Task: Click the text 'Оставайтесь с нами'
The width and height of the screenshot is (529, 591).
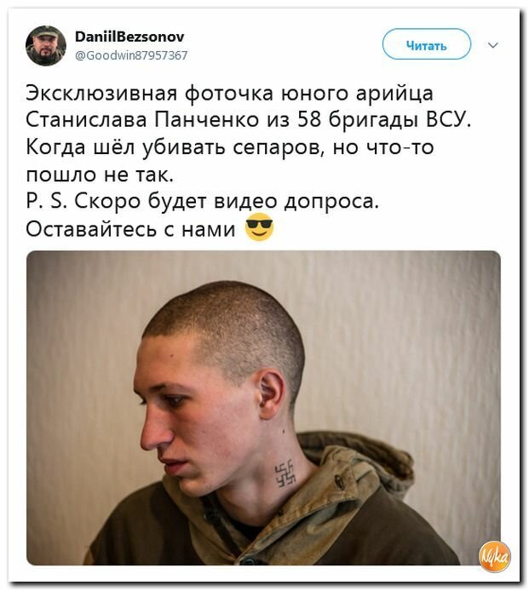Action: (x=130, y=228)
